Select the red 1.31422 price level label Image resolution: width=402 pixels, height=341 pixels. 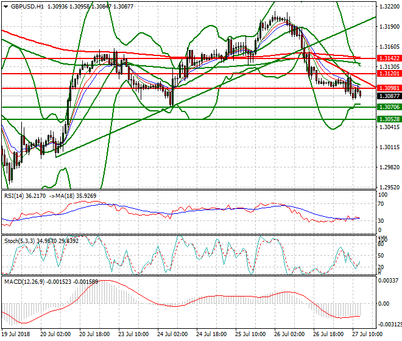coord(389,58)
